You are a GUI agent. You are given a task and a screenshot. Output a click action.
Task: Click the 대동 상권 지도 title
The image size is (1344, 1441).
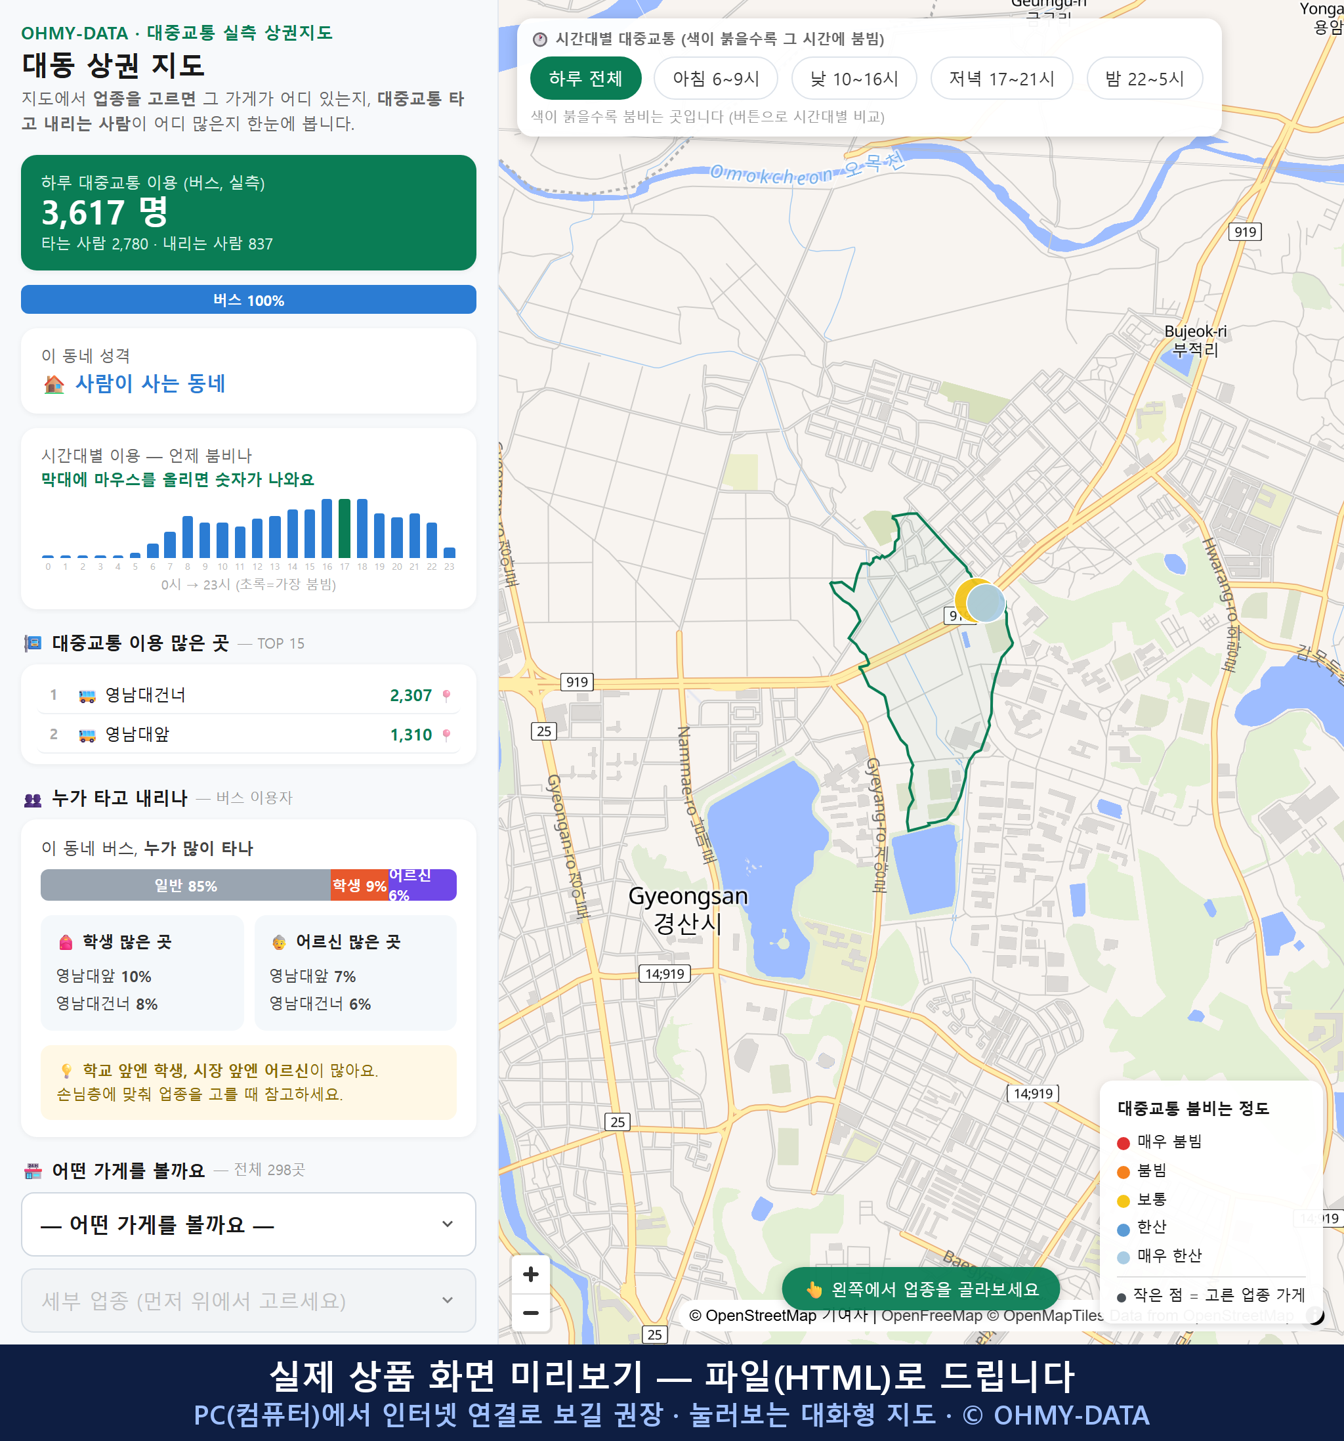(114, 65)
